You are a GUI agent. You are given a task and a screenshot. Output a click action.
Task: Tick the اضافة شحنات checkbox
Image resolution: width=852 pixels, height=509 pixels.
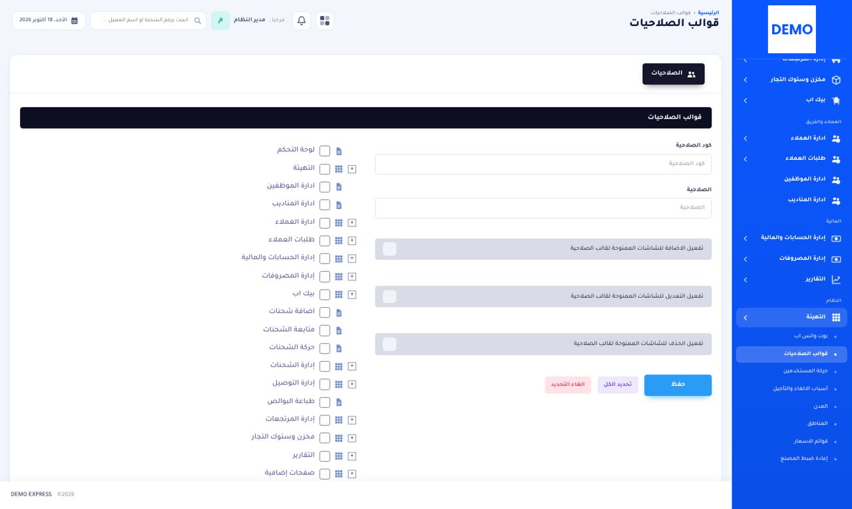(325, 312)
